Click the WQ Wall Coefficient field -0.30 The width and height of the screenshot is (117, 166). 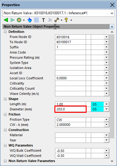click(x=71, y=156)
